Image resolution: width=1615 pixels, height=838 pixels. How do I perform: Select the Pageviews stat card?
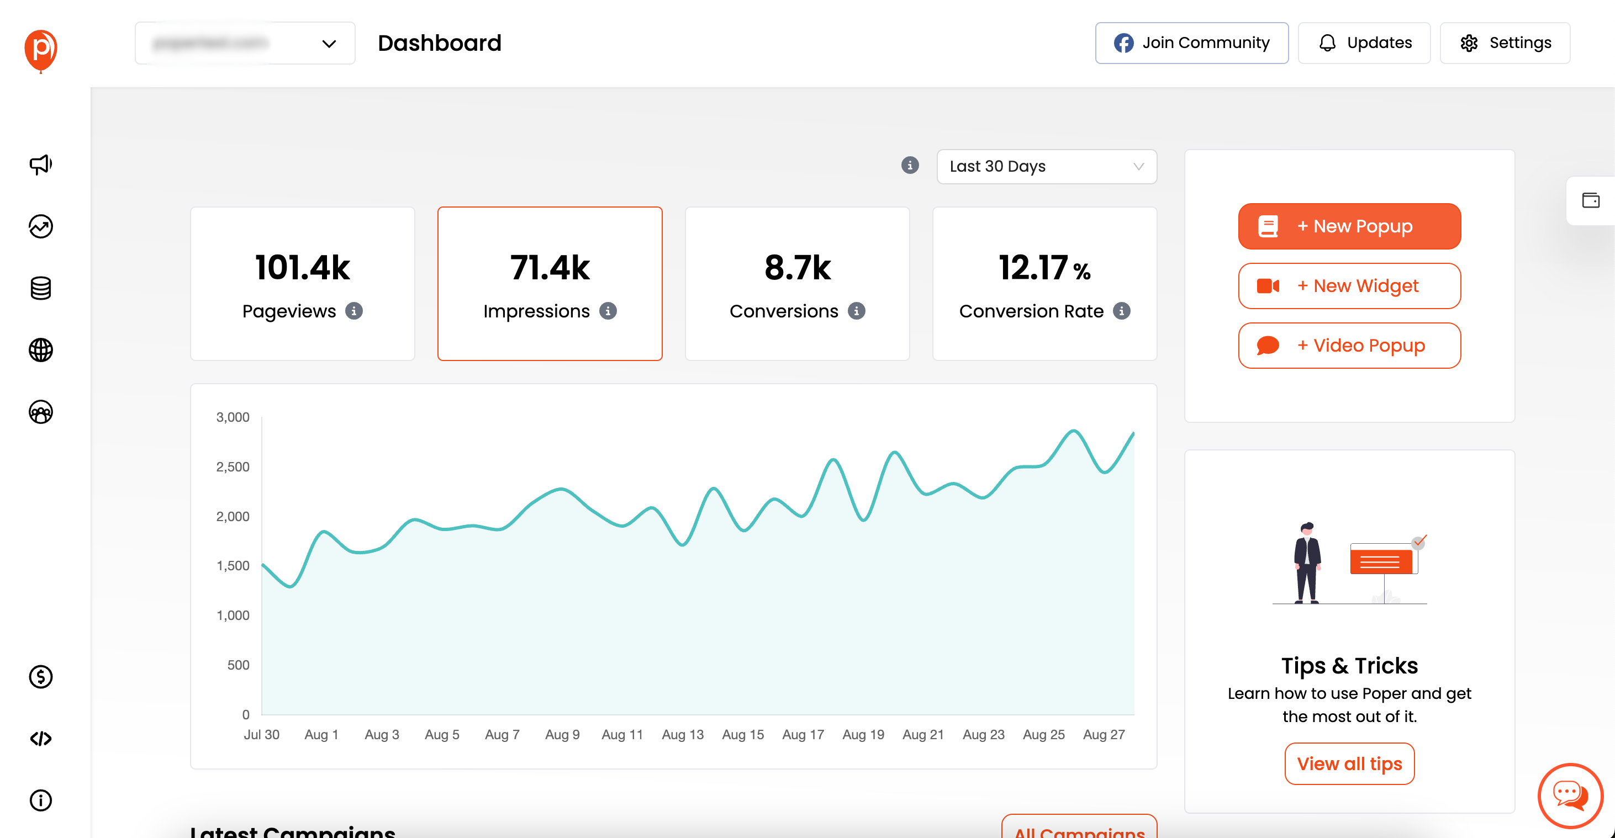pyautogui.click(x=302, y=283)
